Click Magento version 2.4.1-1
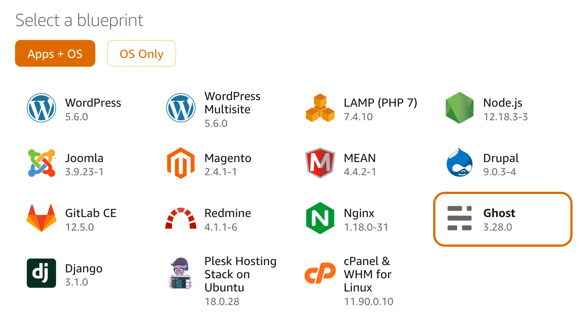Image resolution: width=581 pixels, height=327 pixels. click(x=221, y=172)
